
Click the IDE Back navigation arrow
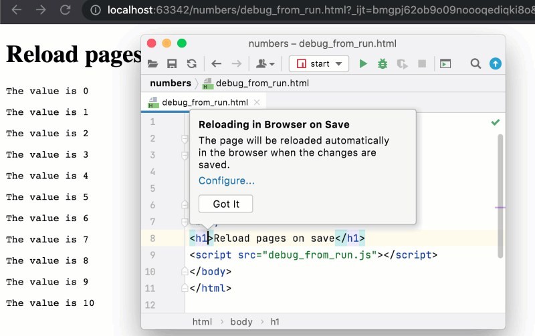pyautogui.click(x=216, y=63)
